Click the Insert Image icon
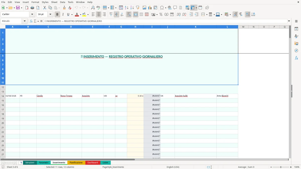301x169 pixels. (x=144, y=8)
